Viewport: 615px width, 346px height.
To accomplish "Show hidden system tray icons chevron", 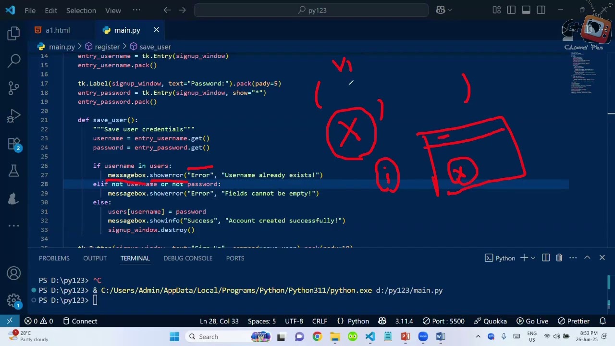I will click(x=478, y=336).
